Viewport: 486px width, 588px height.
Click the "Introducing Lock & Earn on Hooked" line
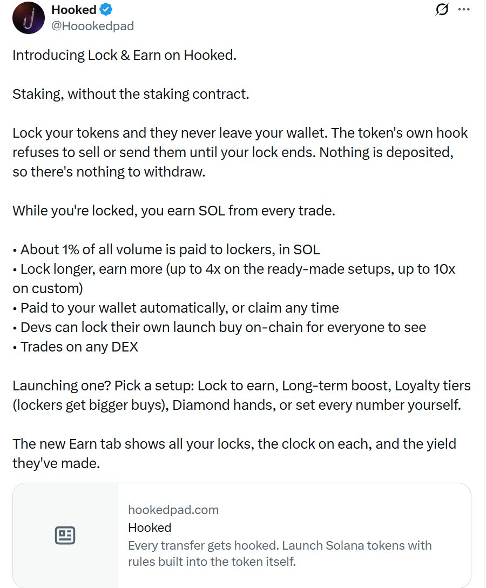click(x=125, y=55)
